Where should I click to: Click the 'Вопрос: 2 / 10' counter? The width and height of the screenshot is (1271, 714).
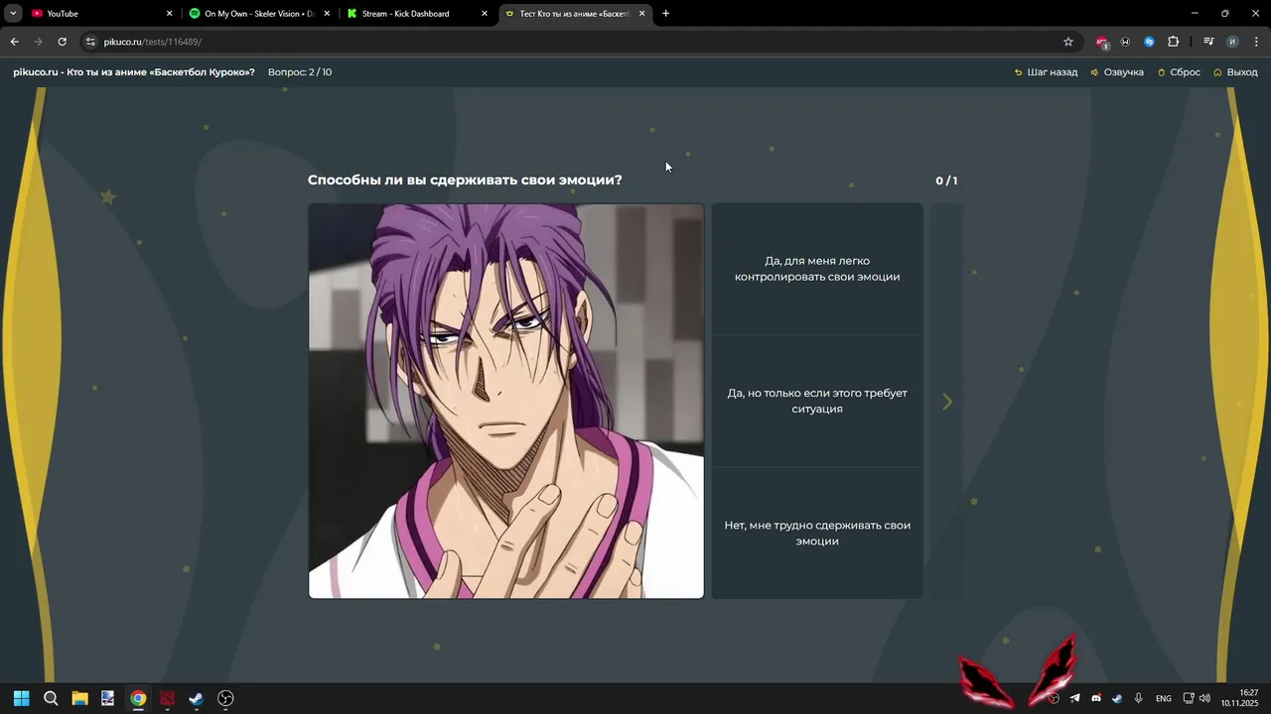point(300,72)
